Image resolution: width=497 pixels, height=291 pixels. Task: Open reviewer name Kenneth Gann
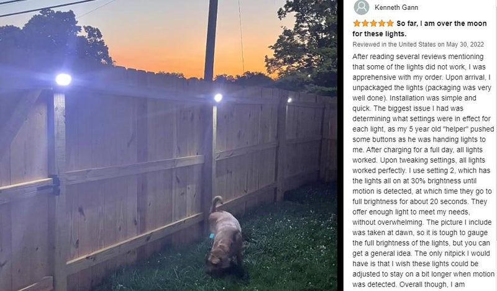[x=396, y=7]
